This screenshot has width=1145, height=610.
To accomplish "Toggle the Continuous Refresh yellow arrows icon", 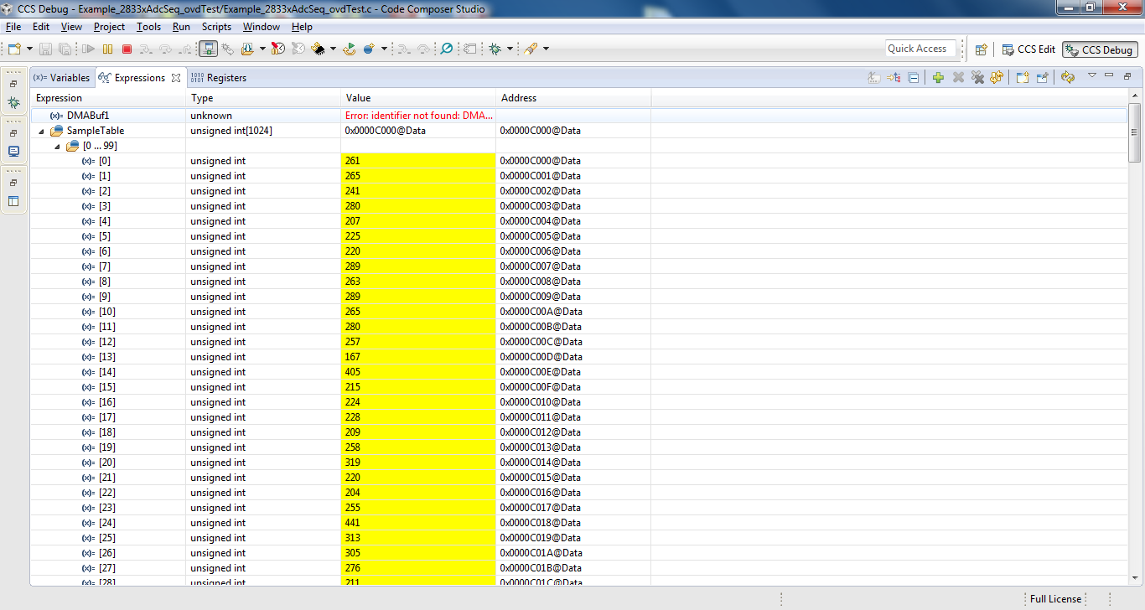I will click(1067, 78).
